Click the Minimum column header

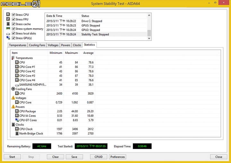[56, 53]
